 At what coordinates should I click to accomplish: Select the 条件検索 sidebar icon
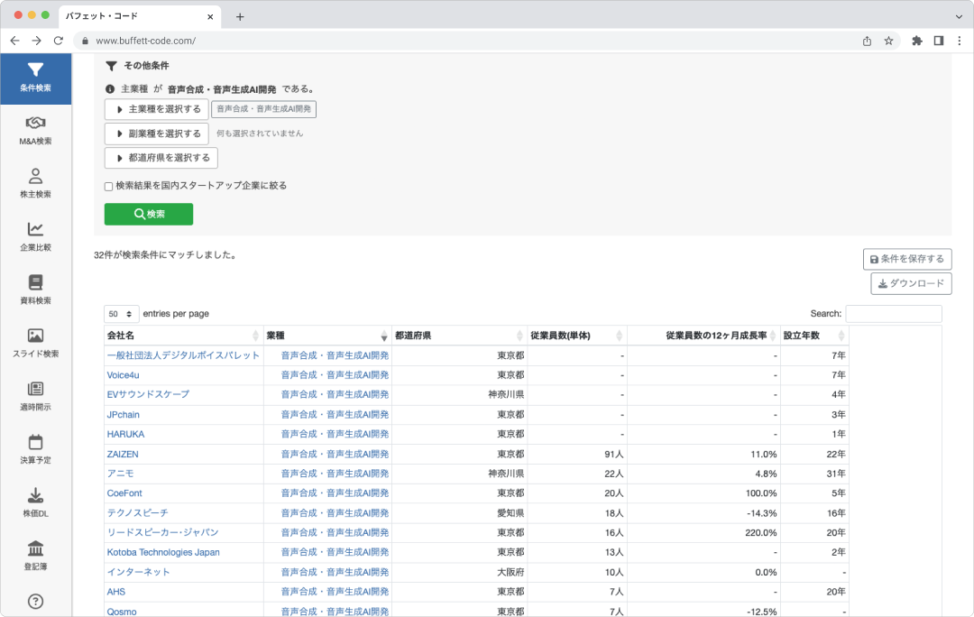(x=35, y=77)
